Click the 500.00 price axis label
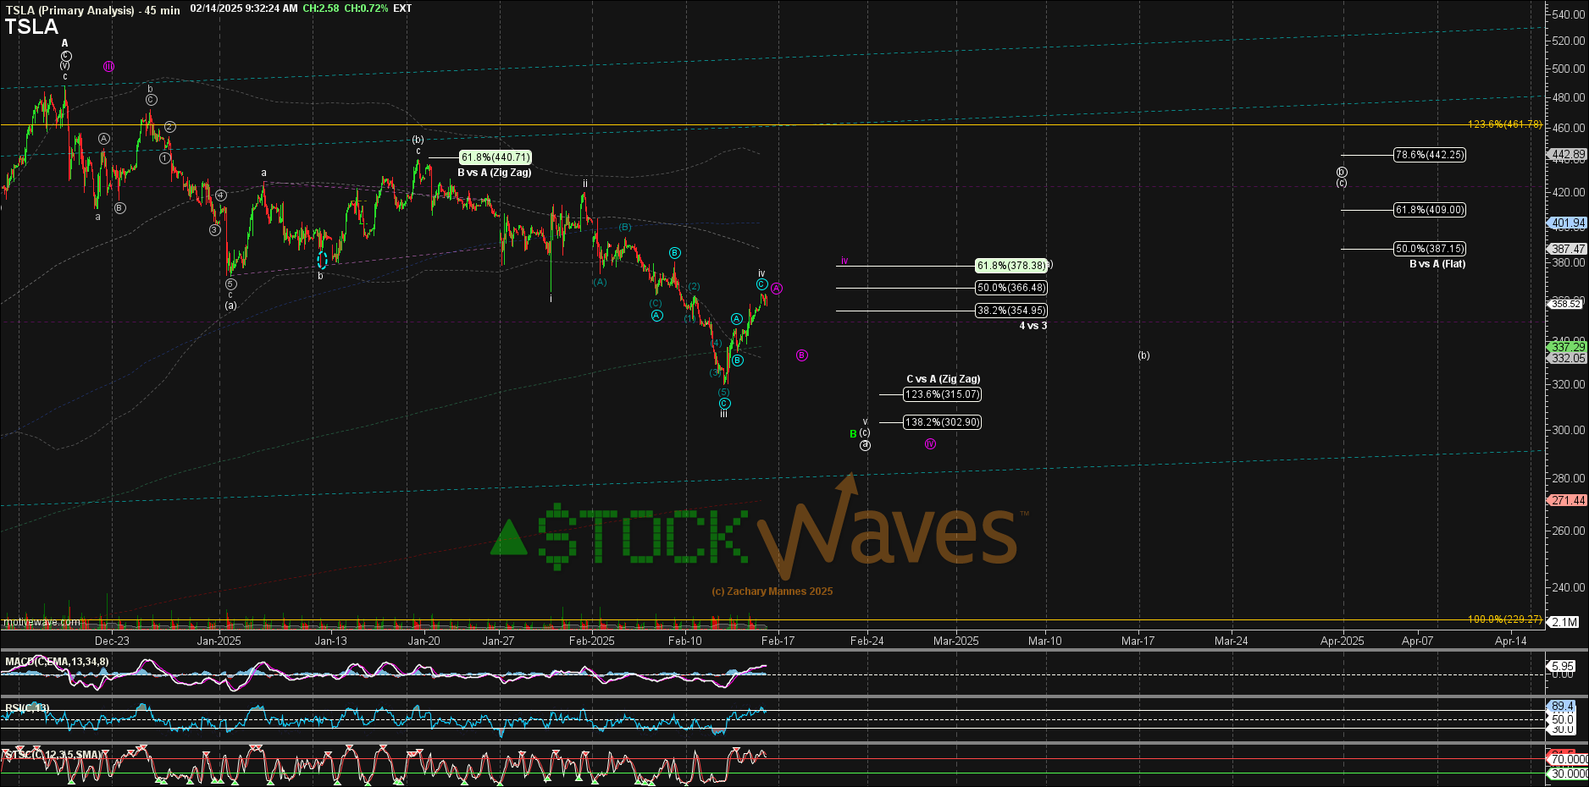Image resolution: width=1589 pixels, height=787 pixels. (x=1569, y=69)
